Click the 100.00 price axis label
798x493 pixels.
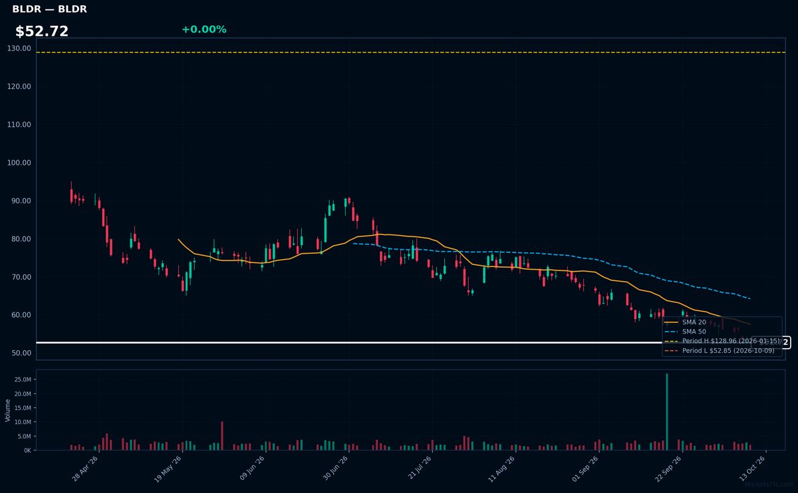[x=19, y=163]
